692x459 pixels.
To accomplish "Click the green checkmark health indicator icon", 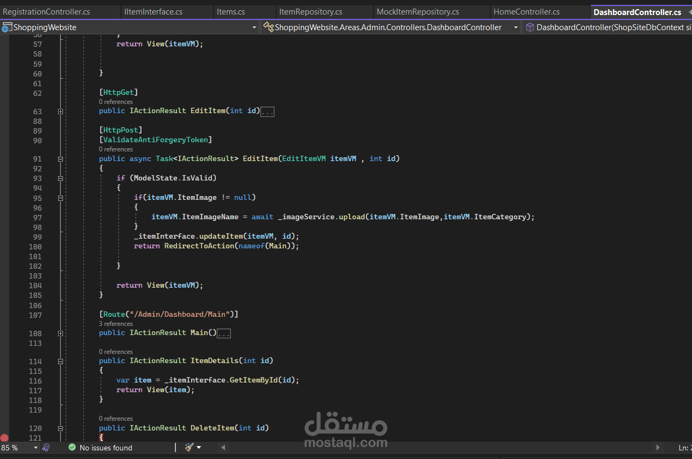I will point(72,448).
